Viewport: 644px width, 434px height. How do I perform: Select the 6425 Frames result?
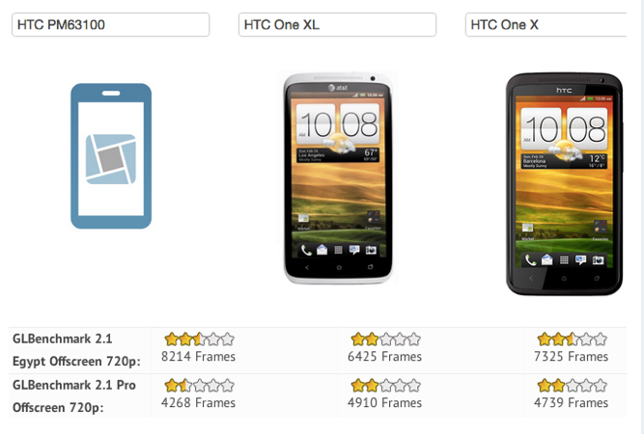(385, 357)
